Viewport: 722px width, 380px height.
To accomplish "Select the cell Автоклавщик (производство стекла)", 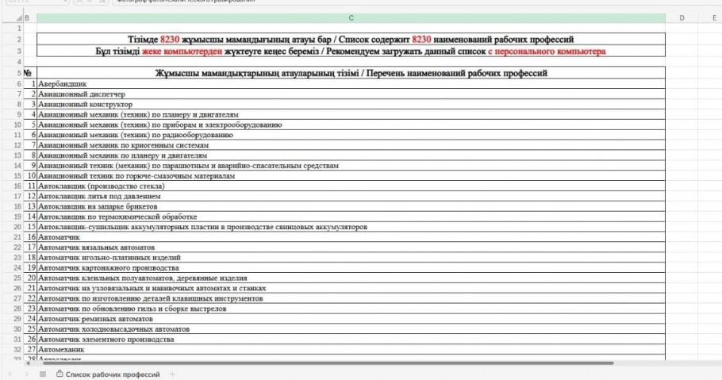I will (351, 186).
